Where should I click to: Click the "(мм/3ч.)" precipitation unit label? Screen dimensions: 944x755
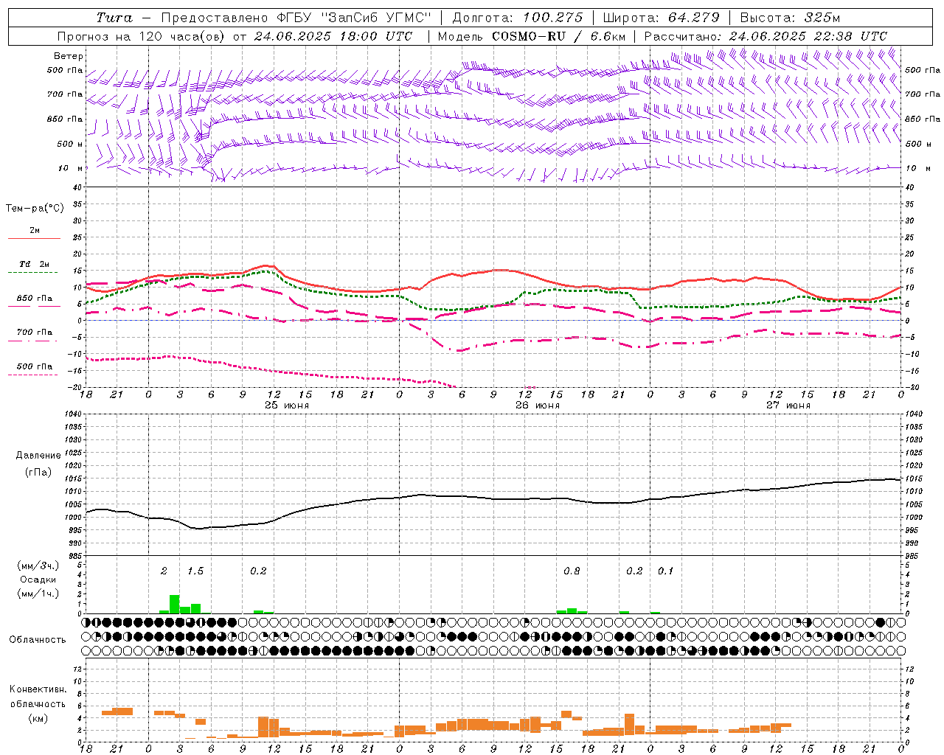[x=38, y=566]
